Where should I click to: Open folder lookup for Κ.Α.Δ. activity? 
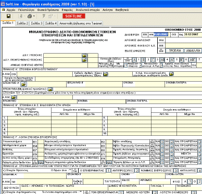pos(171,74)
